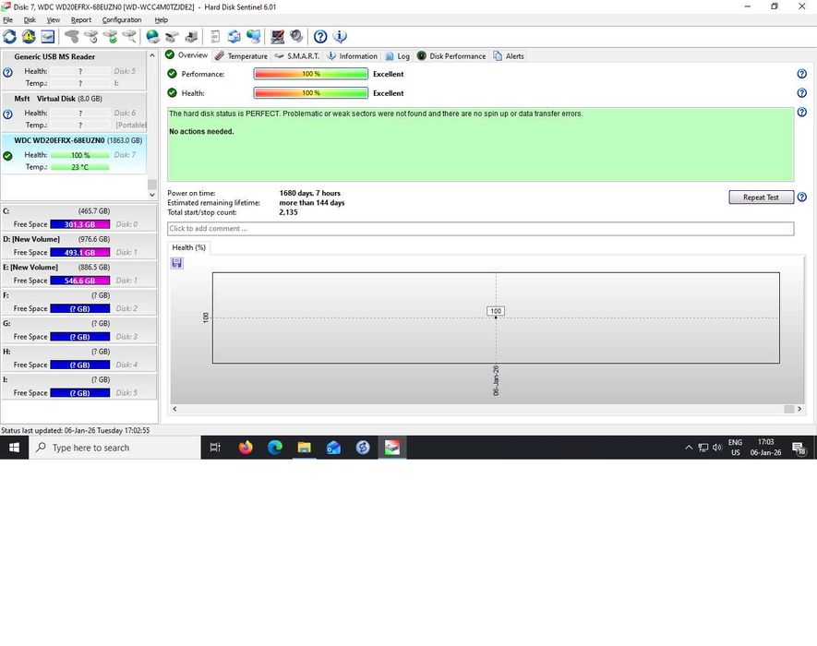Viewport: 817px width, 646px height.
Task: Click the yellow warning-sign toolbar icon
Action: [x=29, y=37]
